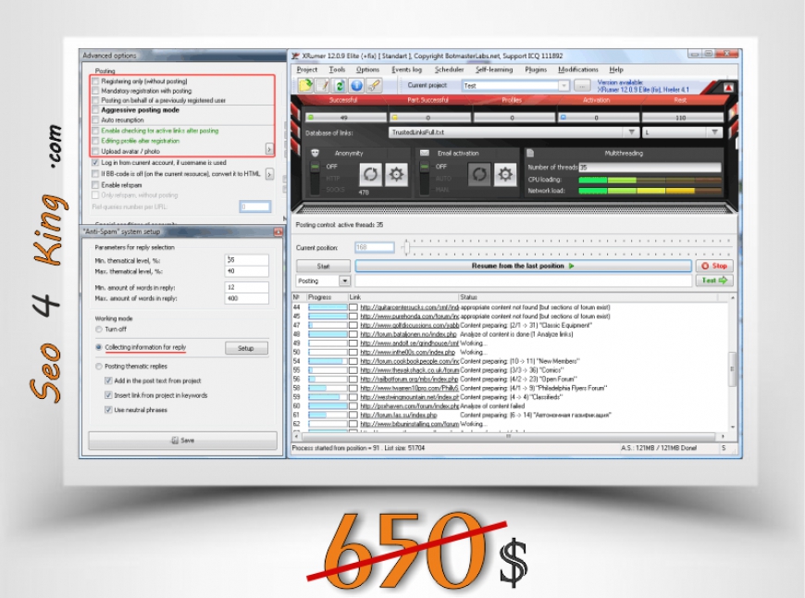Click the green Test button

(714, 280)
